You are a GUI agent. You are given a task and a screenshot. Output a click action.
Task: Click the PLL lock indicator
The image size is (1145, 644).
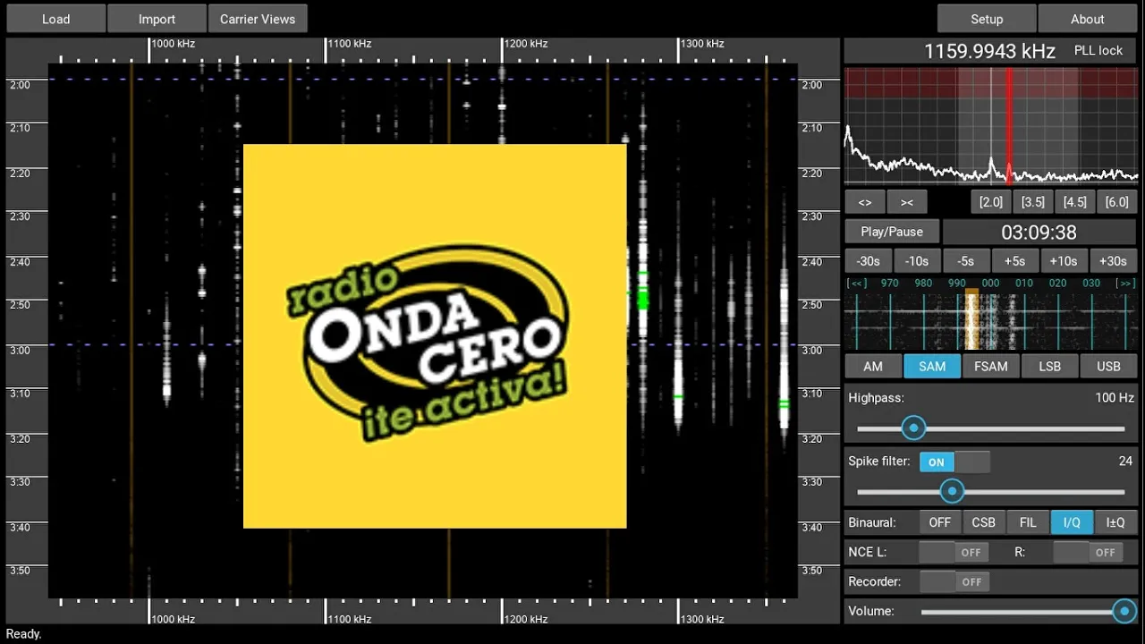click(1098, 51)
